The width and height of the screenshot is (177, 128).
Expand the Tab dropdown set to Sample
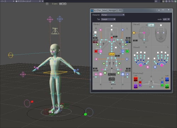click(x=108, y=19)
